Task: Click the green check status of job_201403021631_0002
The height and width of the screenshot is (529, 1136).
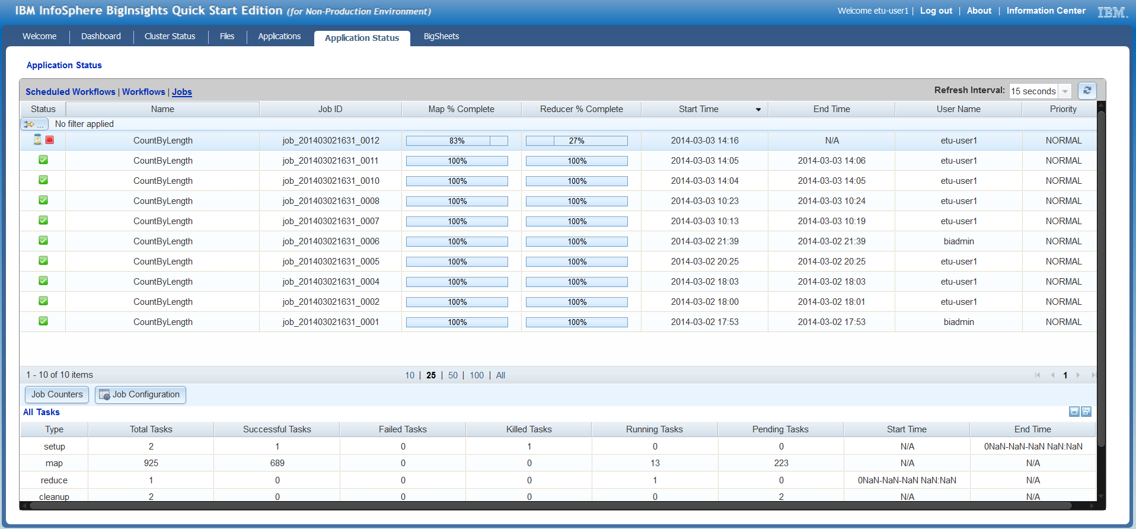Action: (x=43, y=301)
